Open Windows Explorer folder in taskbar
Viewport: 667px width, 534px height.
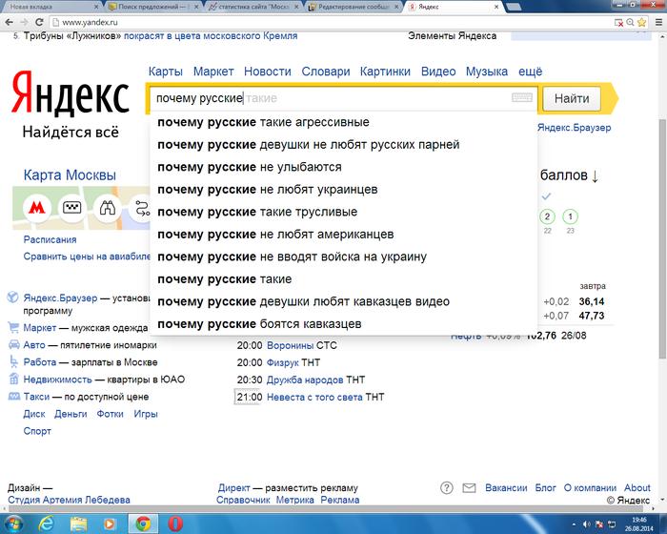pyautogui.click(x=78, y=524)
